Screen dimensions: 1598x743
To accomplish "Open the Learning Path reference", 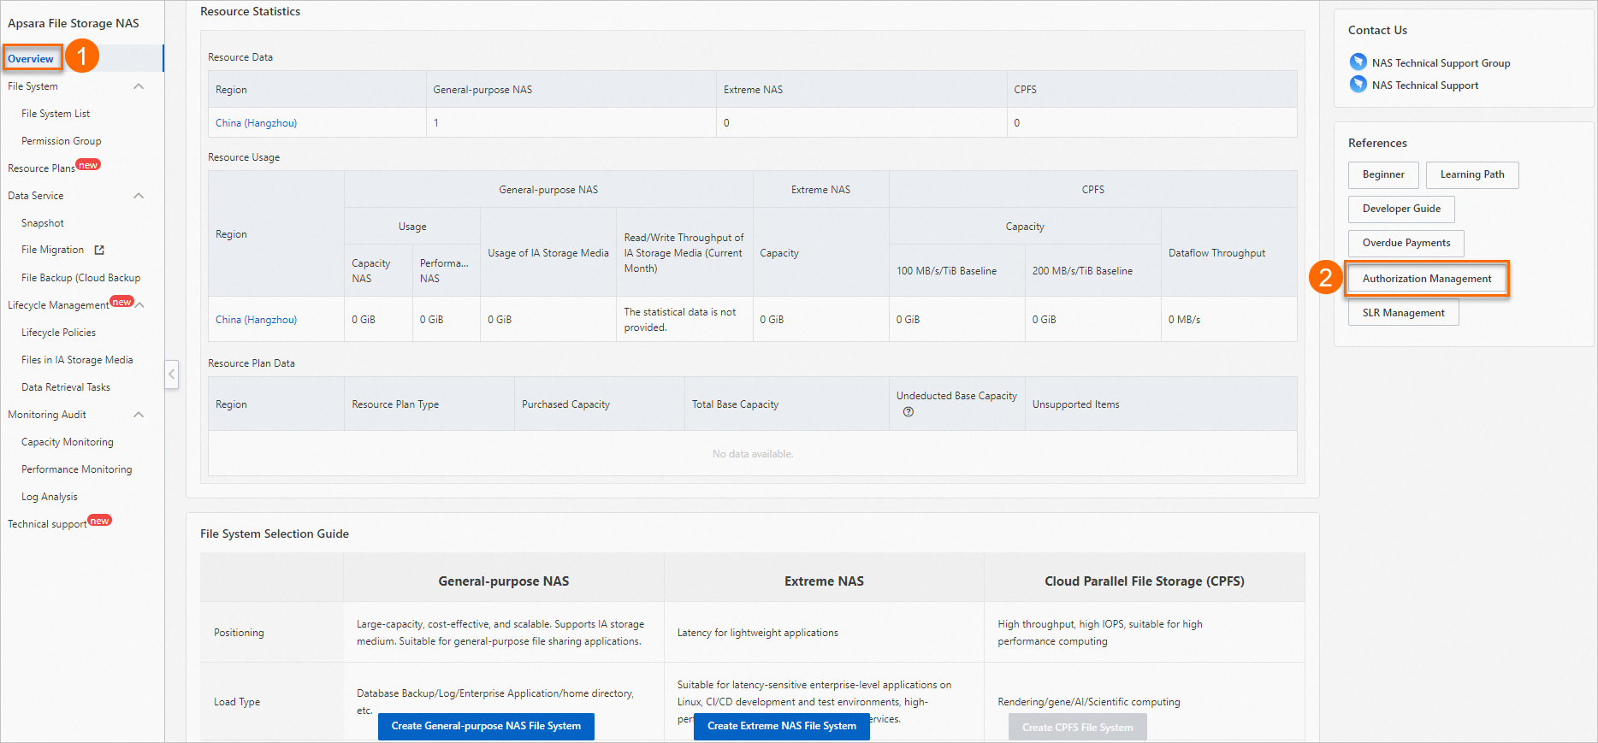I will [1472, 174].
